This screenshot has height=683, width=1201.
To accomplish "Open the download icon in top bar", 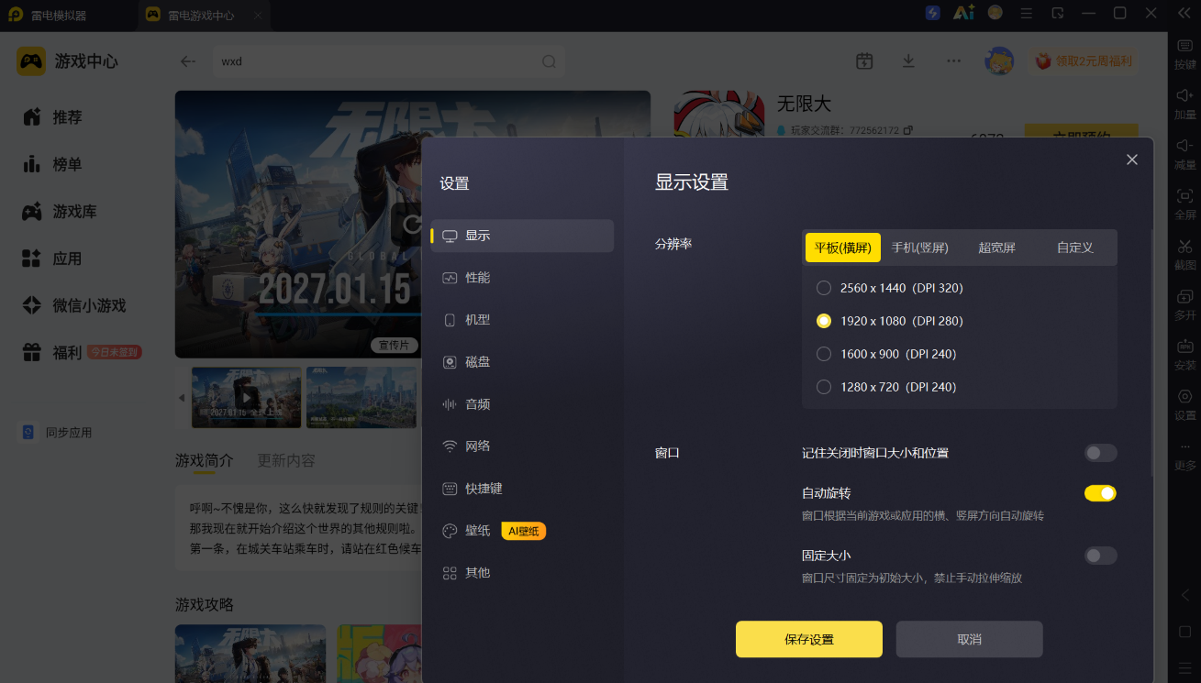I will (x=908, y=61).
